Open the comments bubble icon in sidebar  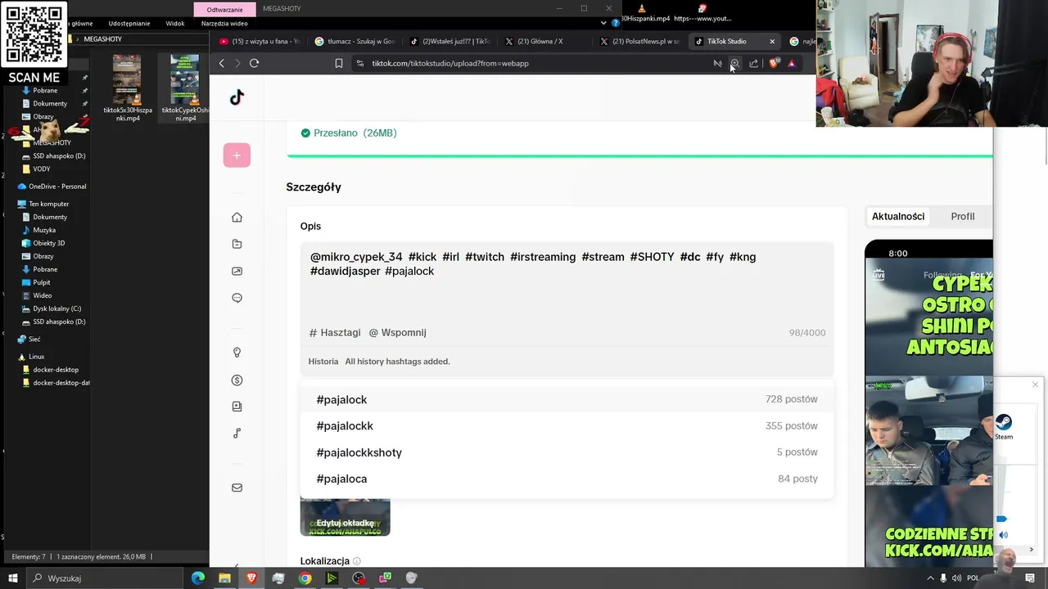pos(237,298)
